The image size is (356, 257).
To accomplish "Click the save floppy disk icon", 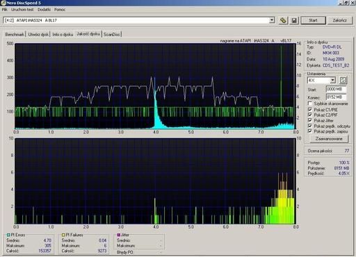I will [294, 21].
